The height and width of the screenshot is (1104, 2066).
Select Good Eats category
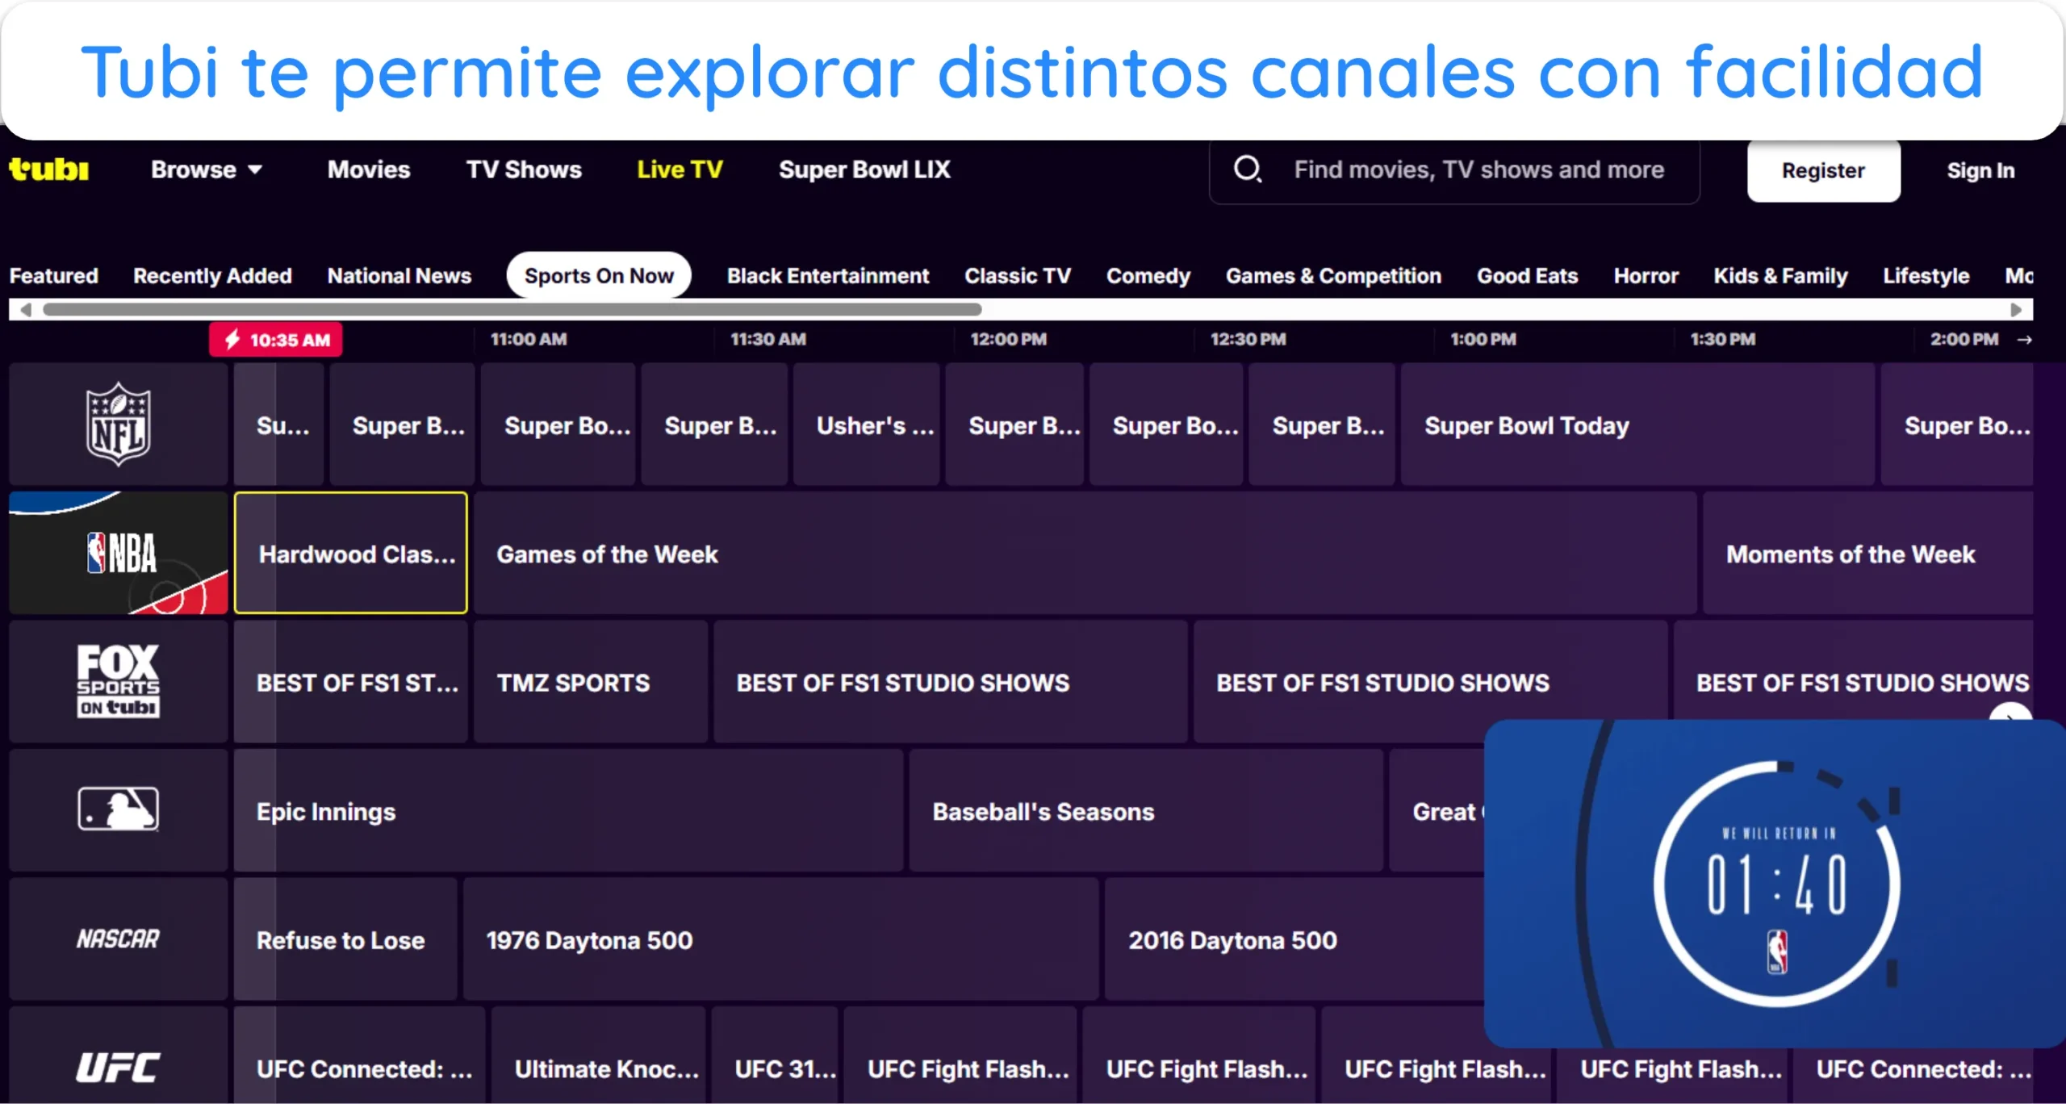point(1527,276)
